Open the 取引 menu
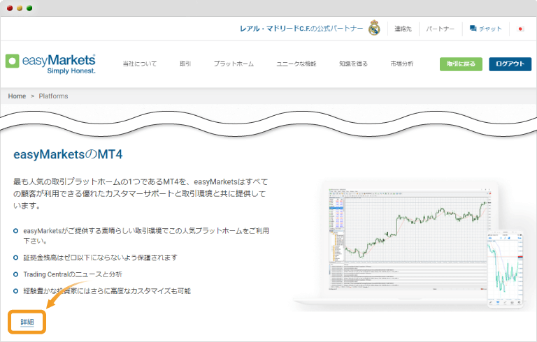The width and height of the screenshot is (537, 342). click(x=185, y=64)
